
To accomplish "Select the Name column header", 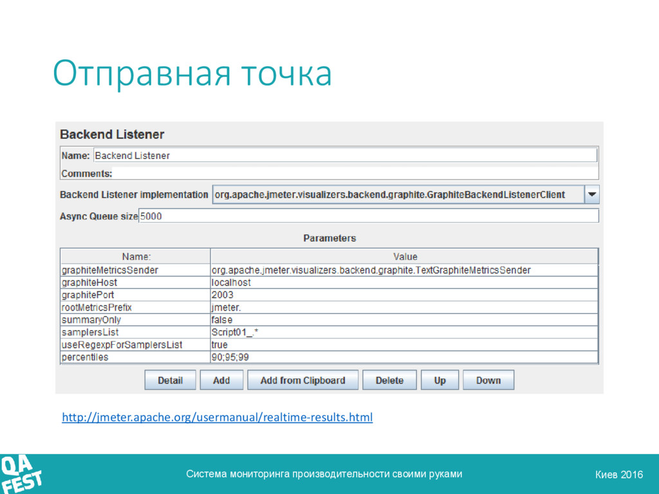I will click(135, 256).
